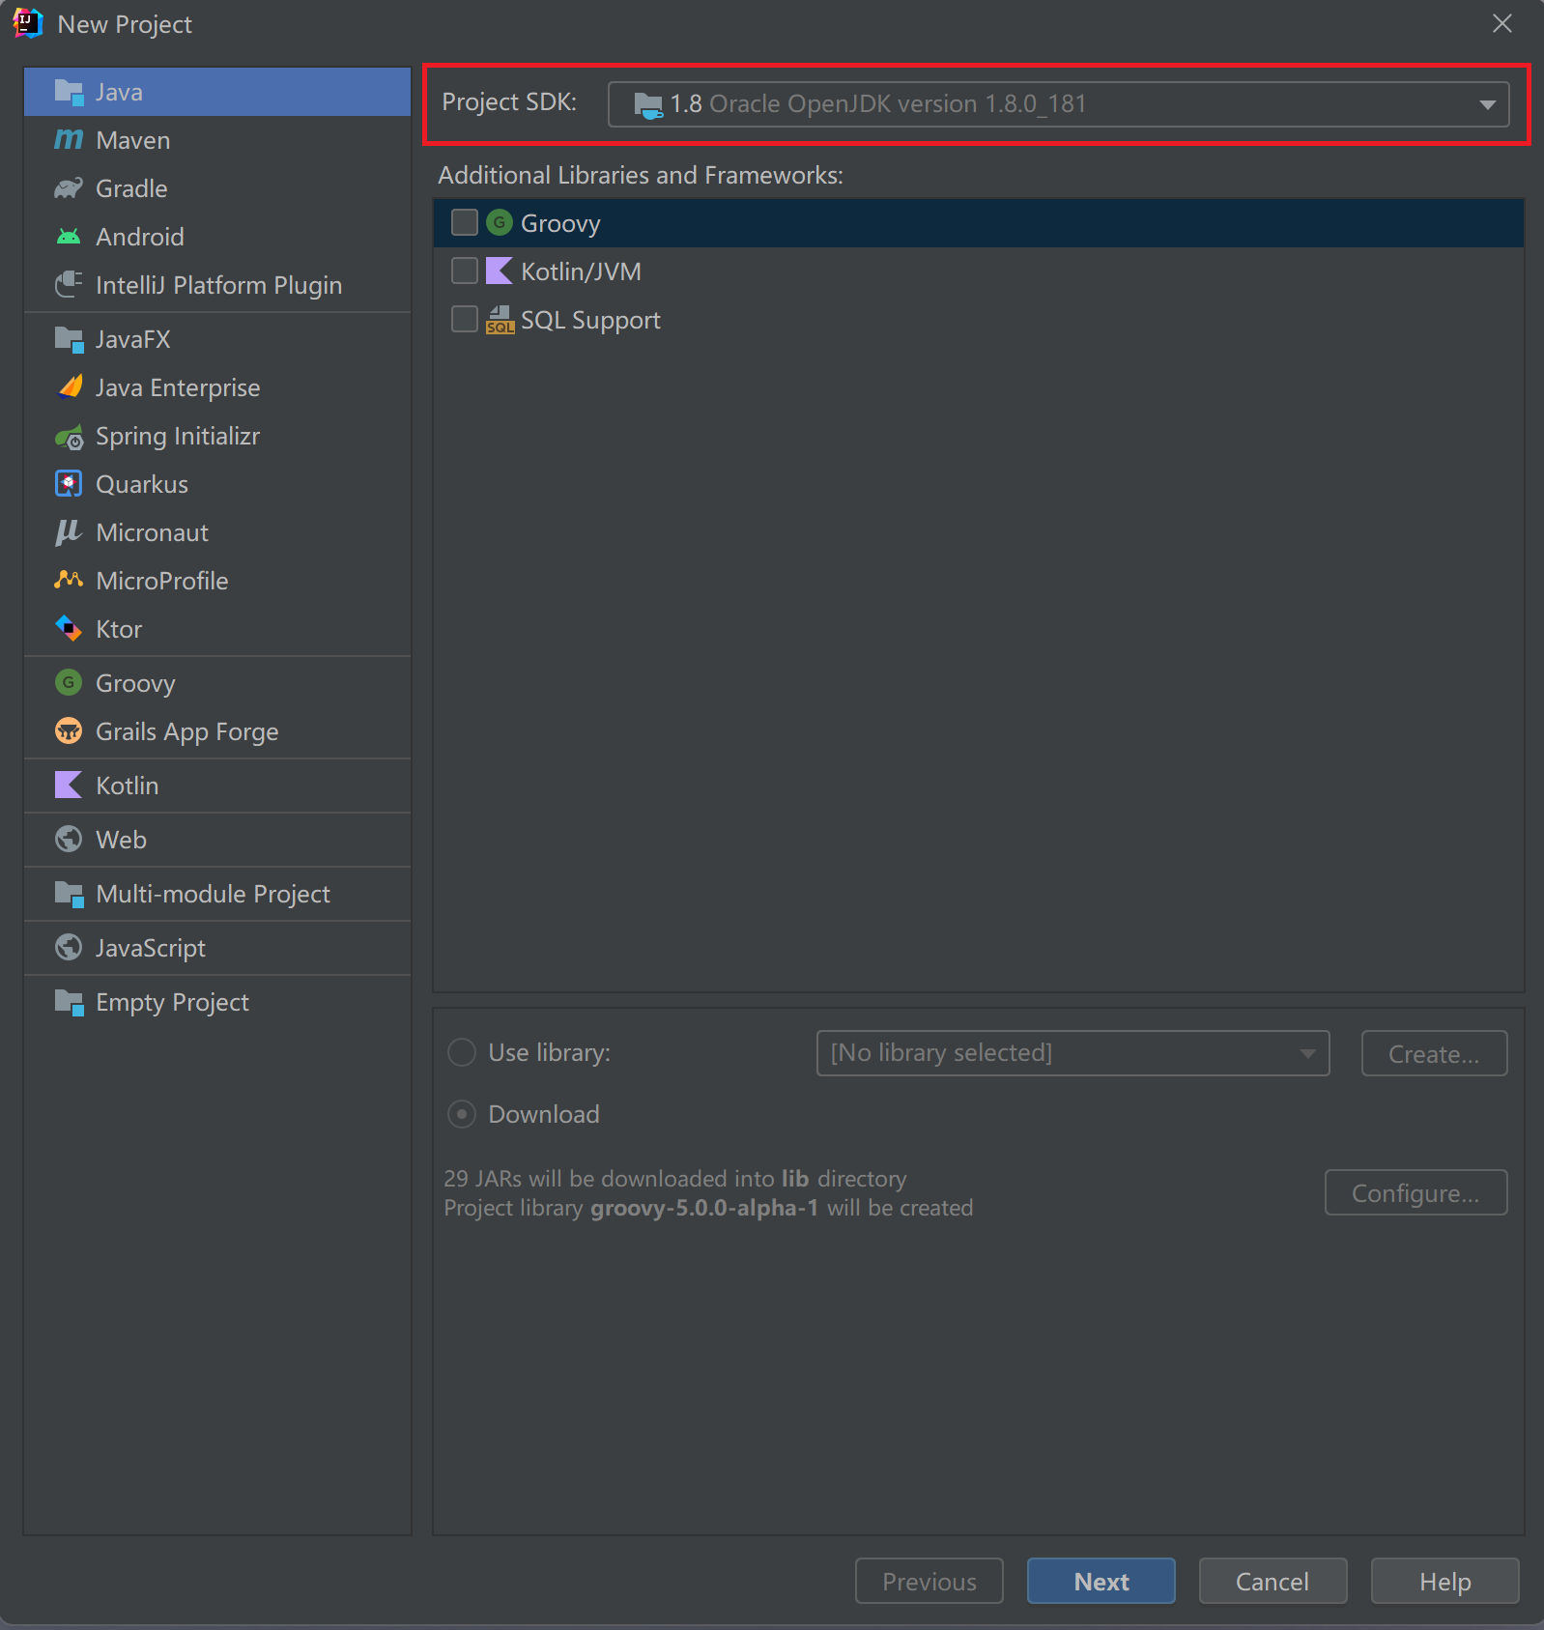Click the Next button
This screenshot has height=1630, width=1544.
click(1101, 1581)
